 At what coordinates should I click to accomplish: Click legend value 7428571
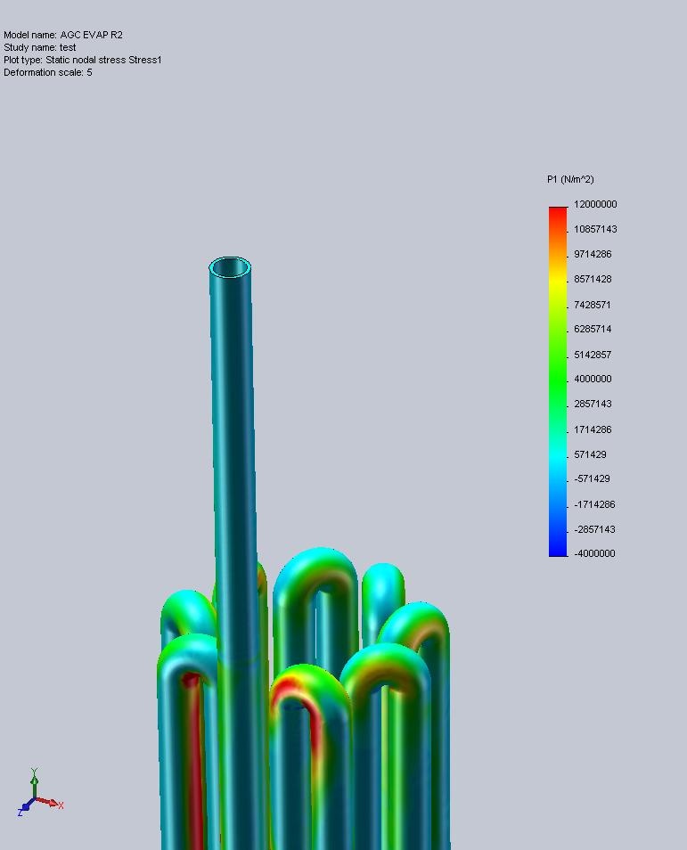click(x=593, y=305)
